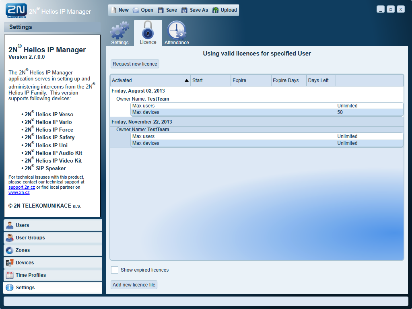
Task: Click the New document icon in toolbar
Action: [x=113, y=10]
